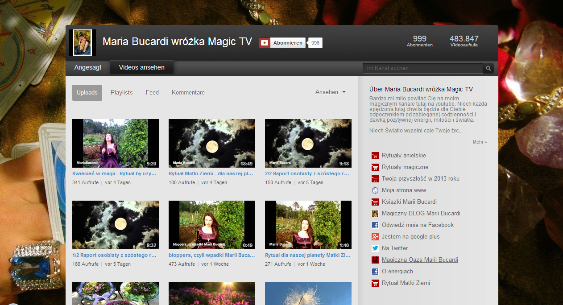Click the YouTube logo on Abonnieren button
Image resolution: width=563 pixels, height=305 pixels.
coord(265,43)
